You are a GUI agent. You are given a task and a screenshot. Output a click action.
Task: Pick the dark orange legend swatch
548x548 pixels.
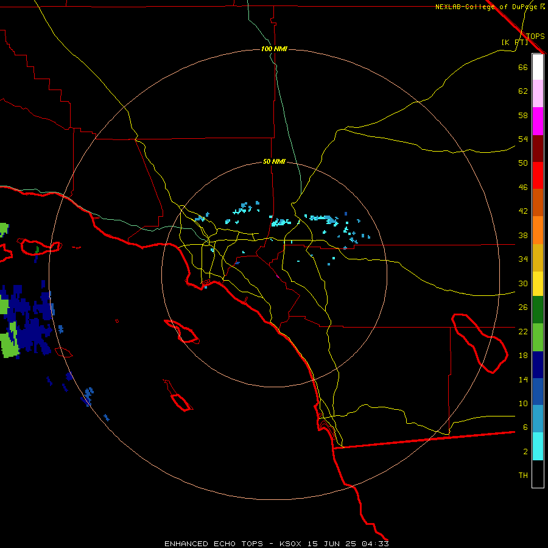pyautogui.click(x=538, y=202)
